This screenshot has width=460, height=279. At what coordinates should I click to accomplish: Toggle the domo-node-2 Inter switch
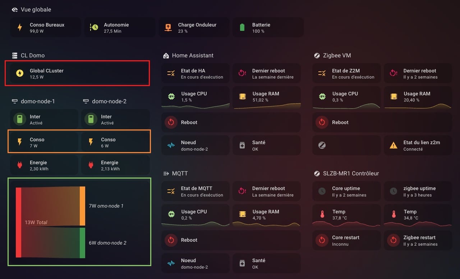coord(91,119)
